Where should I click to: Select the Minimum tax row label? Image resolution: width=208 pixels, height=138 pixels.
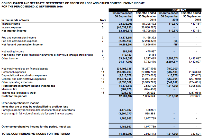[9, 89]
